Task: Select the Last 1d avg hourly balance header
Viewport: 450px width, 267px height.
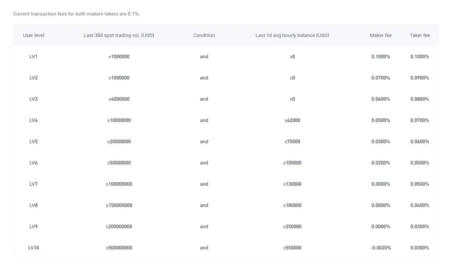Action: 292,35
